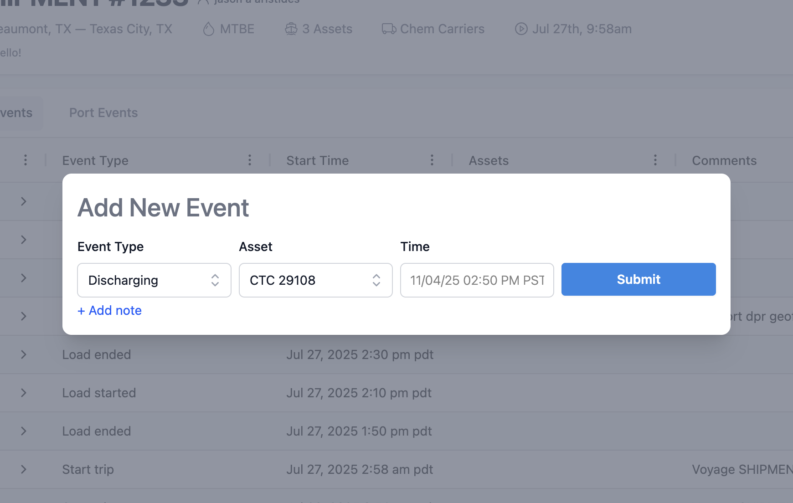Switch to the Port Events tab

(x=103, y=113)
